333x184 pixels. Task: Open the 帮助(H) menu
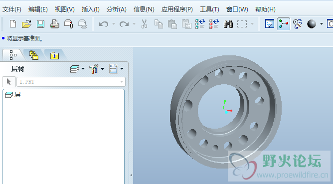[265, 9]
